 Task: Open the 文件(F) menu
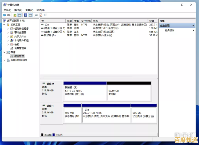click(x=7, y=10)
